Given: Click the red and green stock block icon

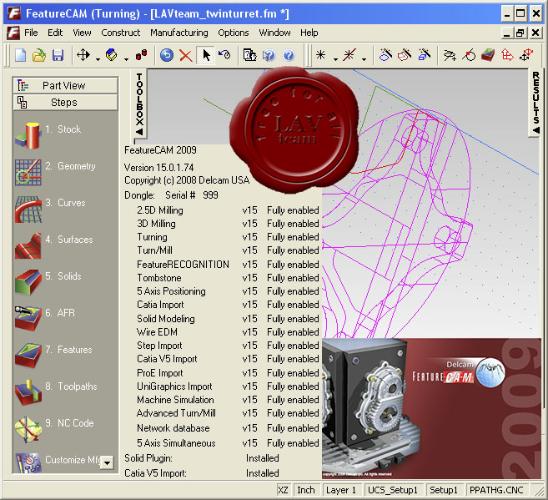Looking at the screenshot, I should click(488, 55).
